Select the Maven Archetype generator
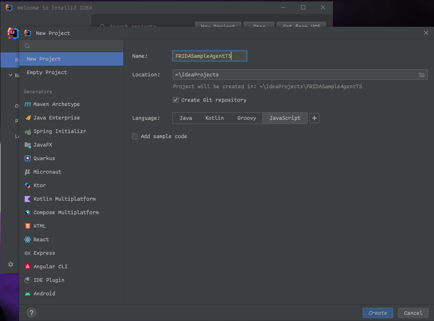 point(71,104)
